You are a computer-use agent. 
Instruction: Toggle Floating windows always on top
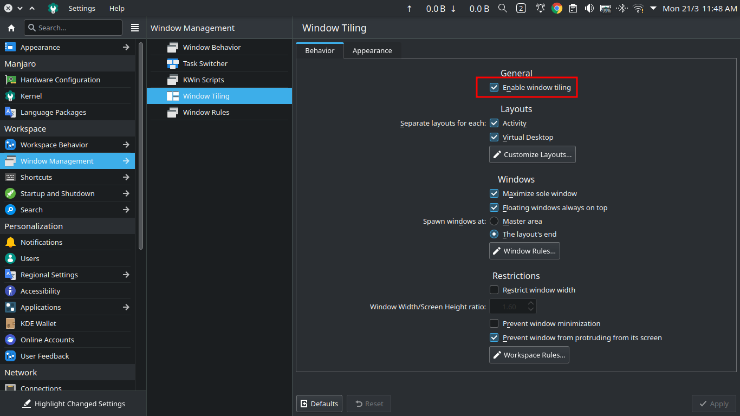[x=494, y=207]
